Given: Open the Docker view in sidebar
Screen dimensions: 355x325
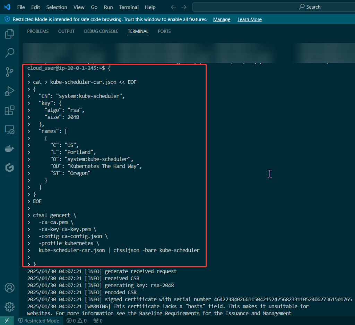Looking at the screenshot, I should [9, 149].
